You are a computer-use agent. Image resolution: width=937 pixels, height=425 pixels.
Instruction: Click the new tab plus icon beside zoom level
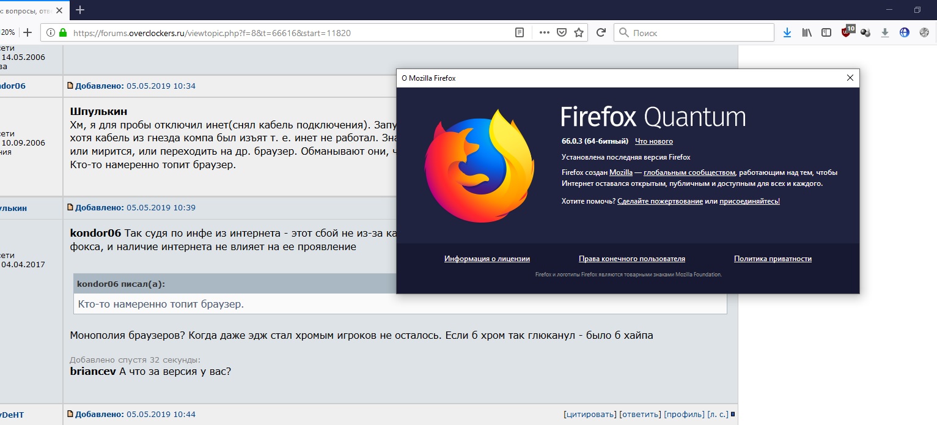[x=27, y=32]
